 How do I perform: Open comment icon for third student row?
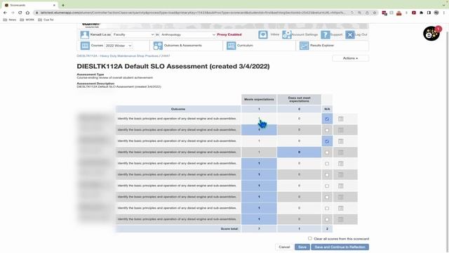coord(340,141)
